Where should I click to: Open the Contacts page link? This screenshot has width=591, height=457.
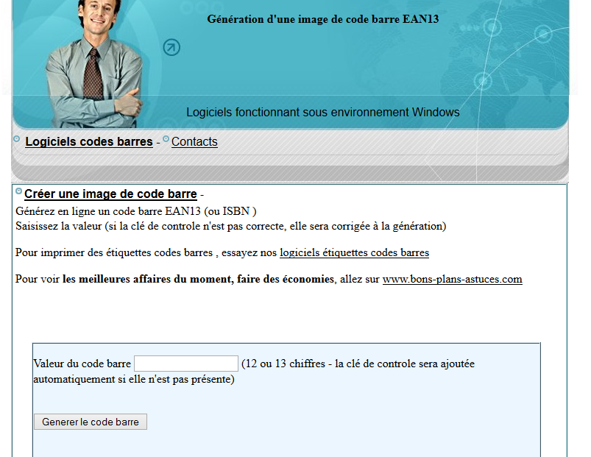pos(194,141)
